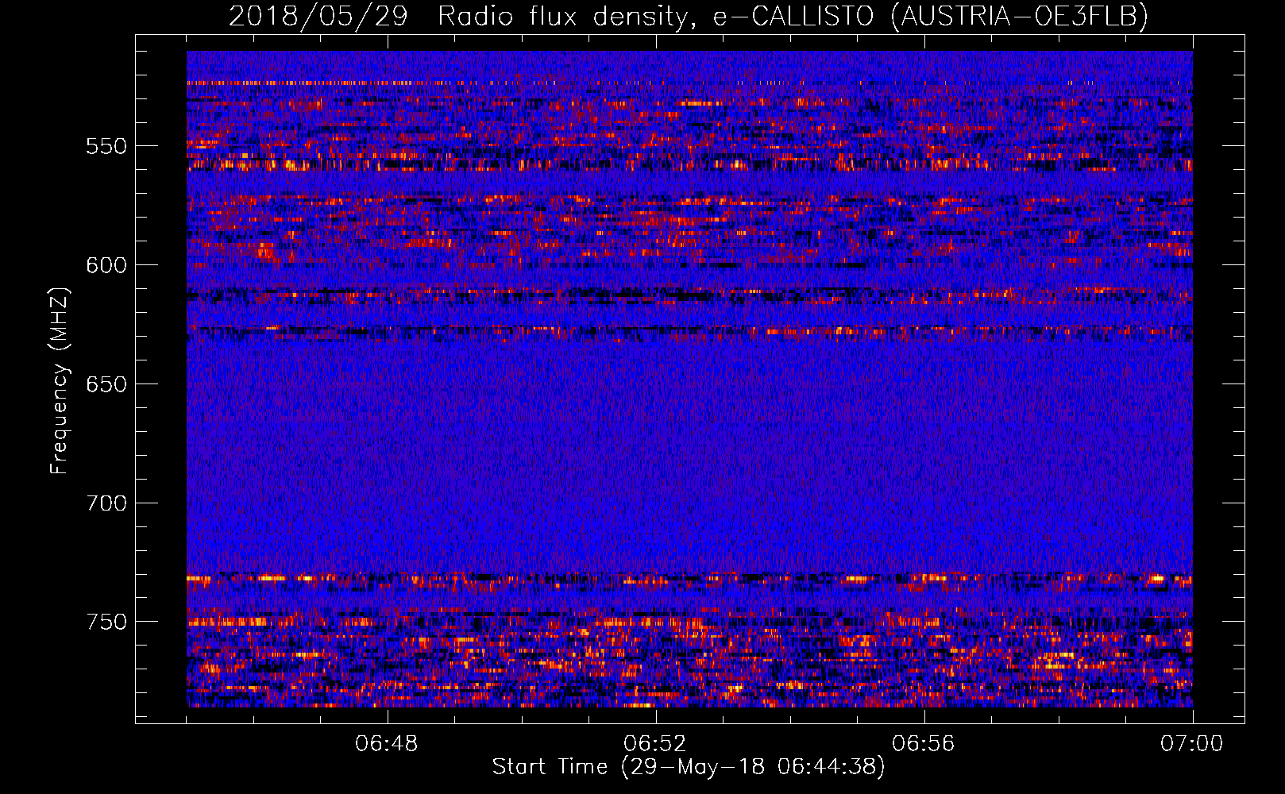
Task: Click the plot title "2018/05/29 Radio flux density, e-CALLISTO (AUSTRIA-OE3FLB)"
Action: (x=689, y=16)
